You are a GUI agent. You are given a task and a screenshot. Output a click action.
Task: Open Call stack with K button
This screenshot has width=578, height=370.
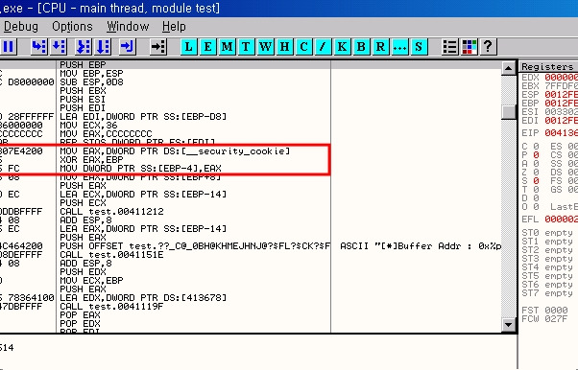(x=342, y=47)
